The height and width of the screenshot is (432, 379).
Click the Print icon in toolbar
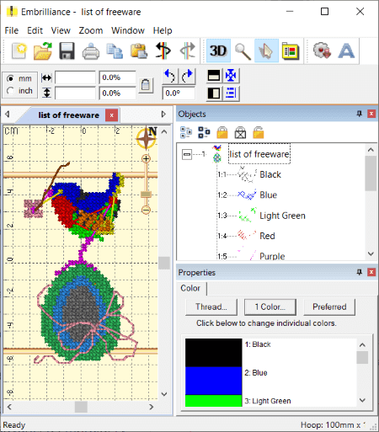(91, 51)
